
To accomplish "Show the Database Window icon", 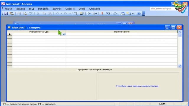I will 123,14.
